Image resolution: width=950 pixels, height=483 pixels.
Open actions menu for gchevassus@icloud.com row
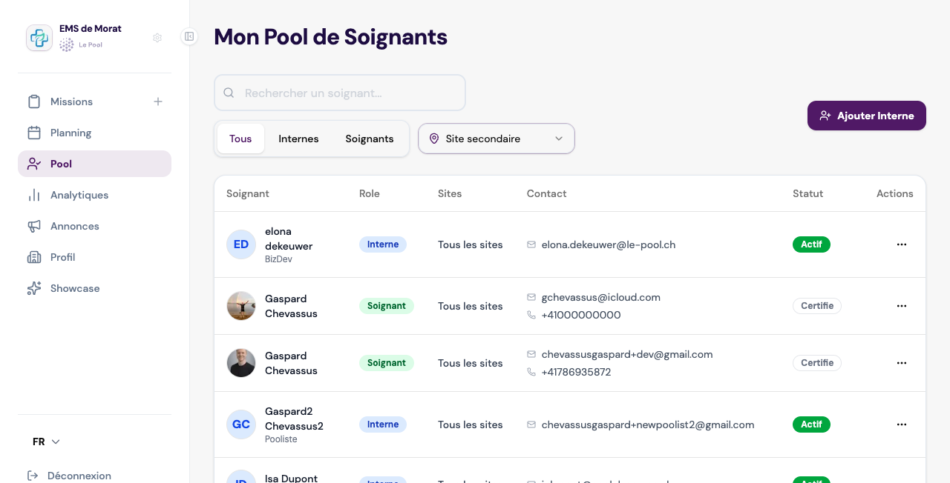pos(902,306)
